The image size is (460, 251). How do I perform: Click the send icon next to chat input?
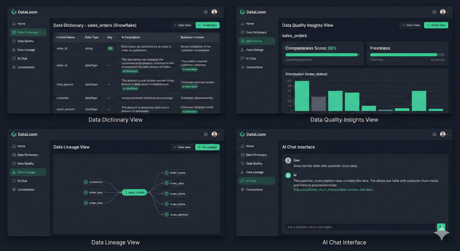441,227
